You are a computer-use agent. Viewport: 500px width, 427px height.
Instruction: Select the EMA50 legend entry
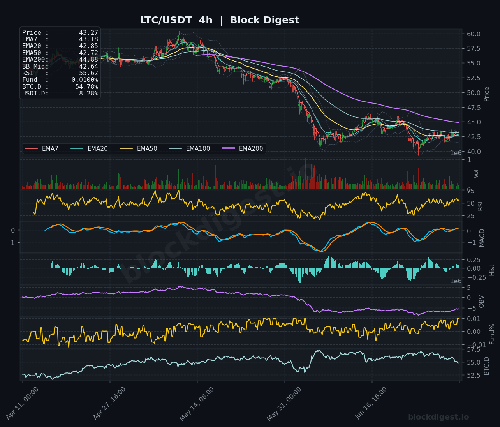[x=139, y=148]
